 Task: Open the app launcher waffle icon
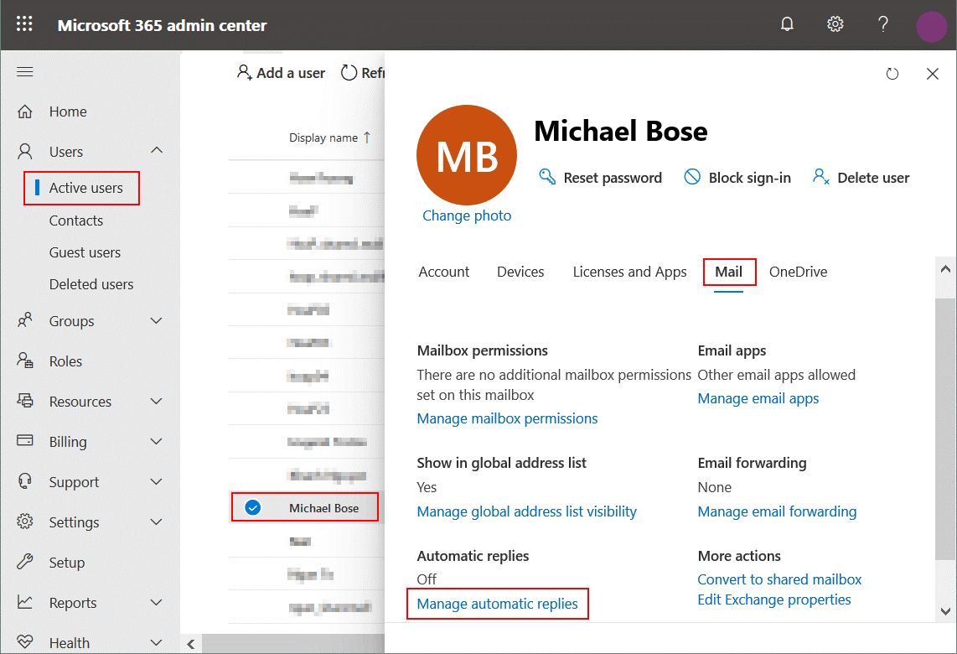click(x=24, y=24)
